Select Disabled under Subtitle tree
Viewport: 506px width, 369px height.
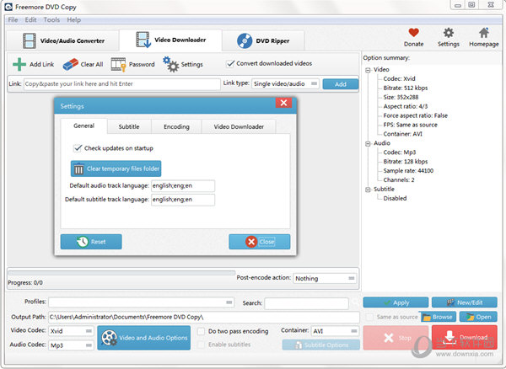pyautogui.click(x=395, y=198)
